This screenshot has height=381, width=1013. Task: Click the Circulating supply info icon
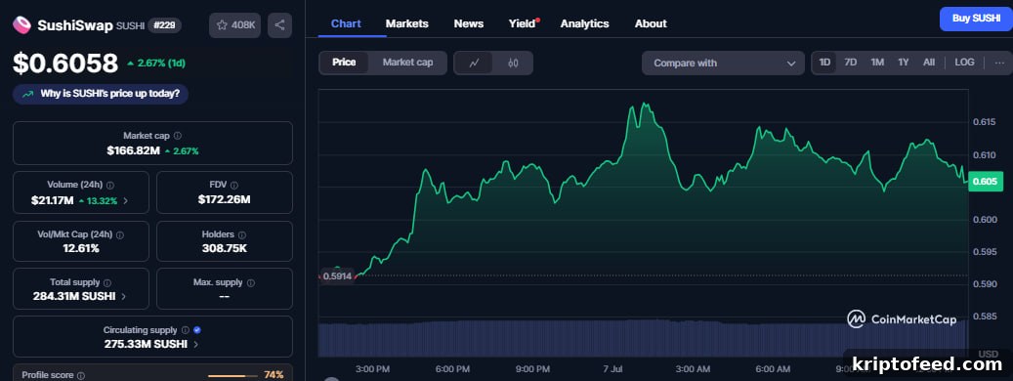(x=186, y=330)
